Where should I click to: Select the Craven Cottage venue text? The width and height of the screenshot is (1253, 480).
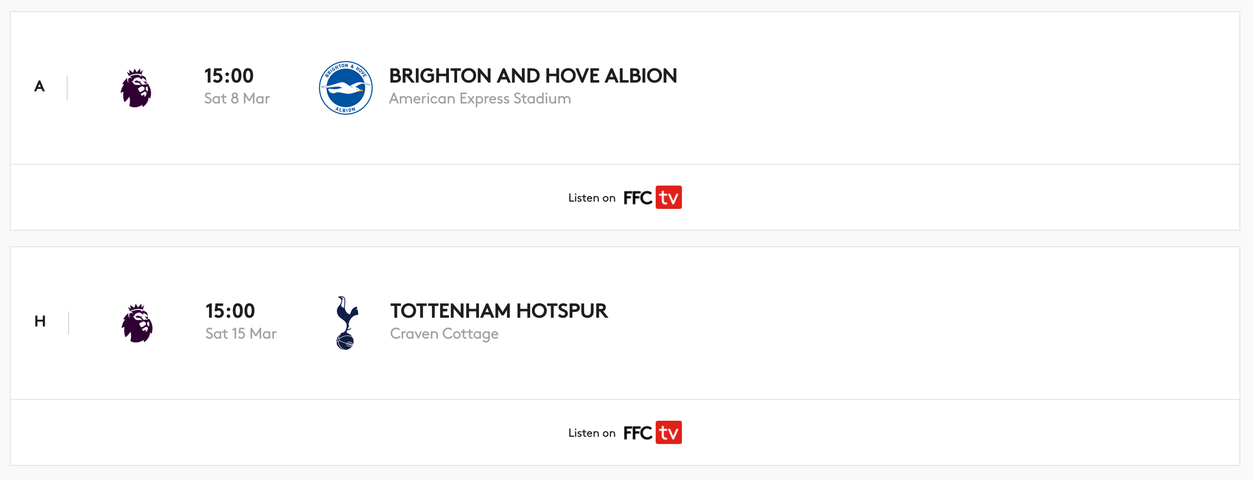444,334
